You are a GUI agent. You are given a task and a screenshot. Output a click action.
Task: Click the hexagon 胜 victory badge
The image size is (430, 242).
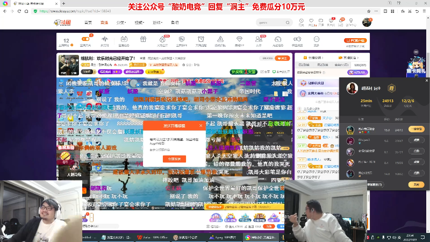[x=391, y=88]
